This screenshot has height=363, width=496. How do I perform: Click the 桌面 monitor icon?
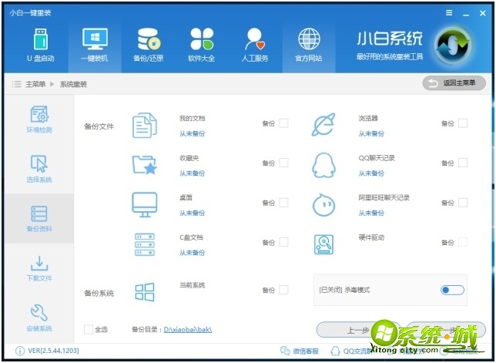pos(145,205)
